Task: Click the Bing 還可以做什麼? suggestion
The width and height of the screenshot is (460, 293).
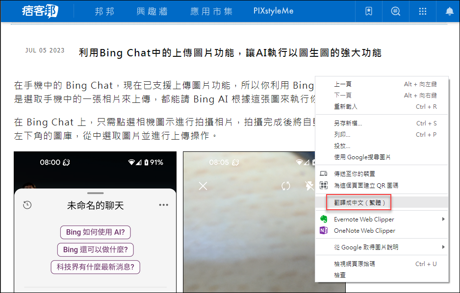Action: click(x=95, y=249)
